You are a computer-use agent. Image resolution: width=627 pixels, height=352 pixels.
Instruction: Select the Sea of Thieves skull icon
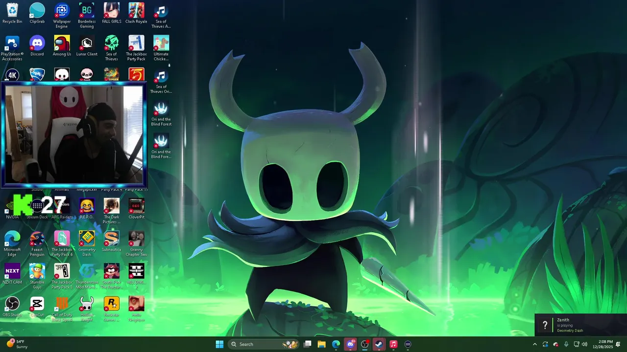tap(112, 48)
